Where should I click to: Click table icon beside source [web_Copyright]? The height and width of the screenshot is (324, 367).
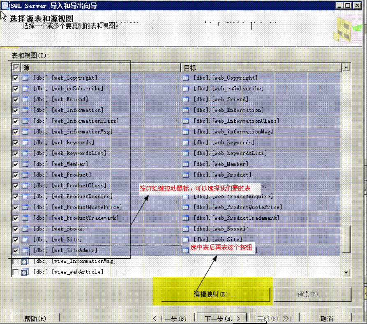(x=25, y=78)
